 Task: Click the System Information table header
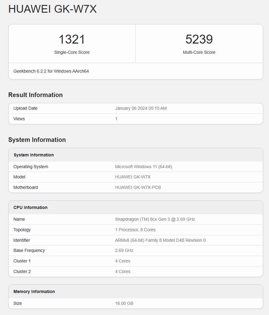click(33, 155)
